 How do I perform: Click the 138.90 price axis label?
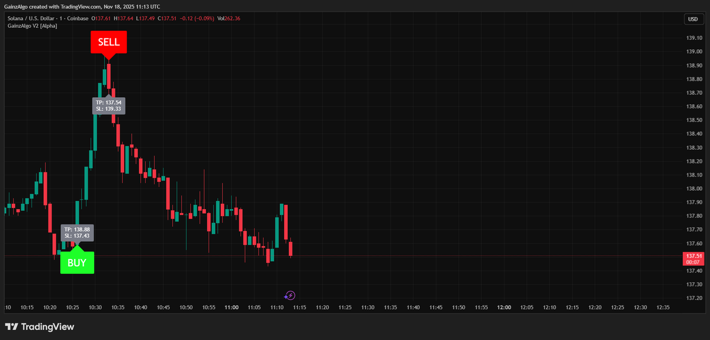click(694, 66)
